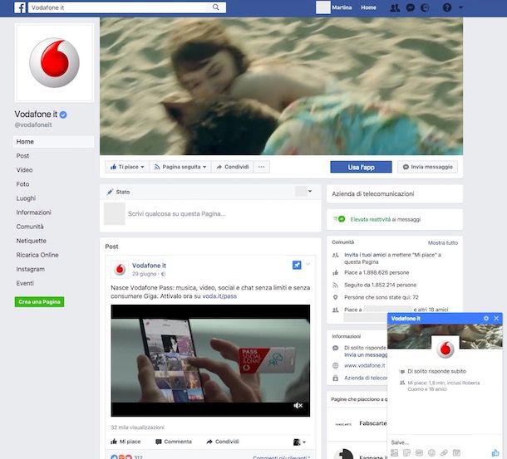
Task: Click the Vodafone cover photo
Action: 281,86
